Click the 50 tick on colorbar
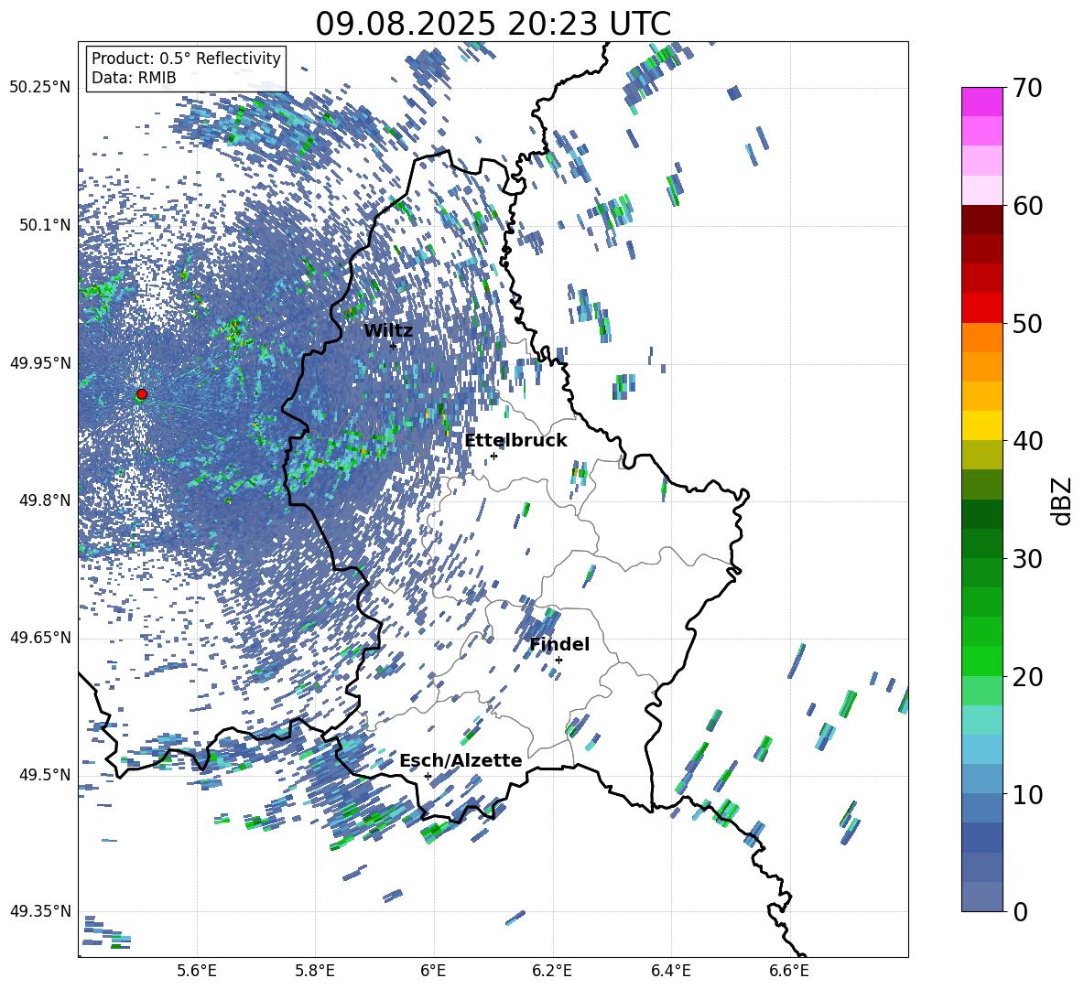This screenshot has height=989, width=1084. pos(1026,323)
